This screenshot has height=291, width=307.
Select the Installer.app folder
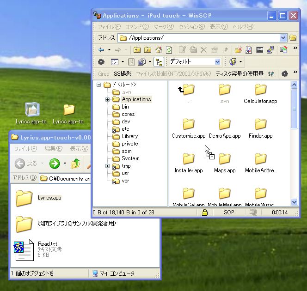click(x=188, y=163)
